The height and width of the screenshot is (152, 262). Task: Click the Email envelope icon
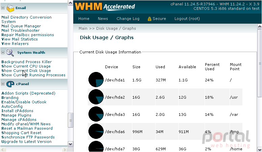coord(10,8)
